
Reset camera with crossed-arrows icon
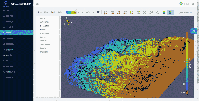pyautogui.click(x=145, y=12)
